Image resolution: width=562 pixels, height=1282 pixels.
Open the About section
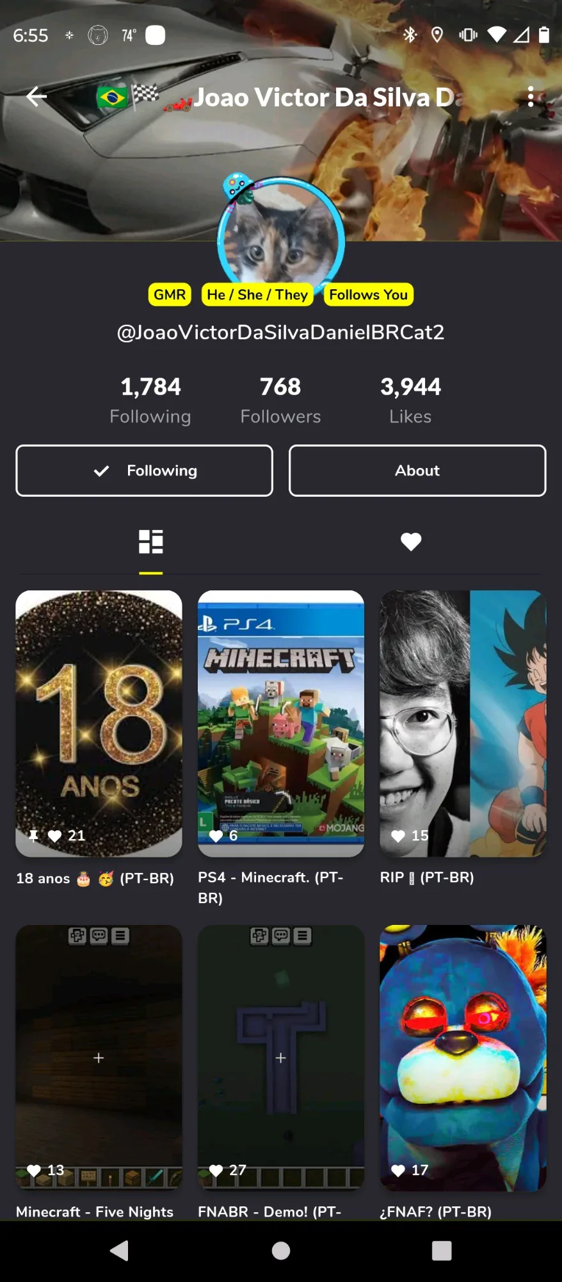[417, 470]
